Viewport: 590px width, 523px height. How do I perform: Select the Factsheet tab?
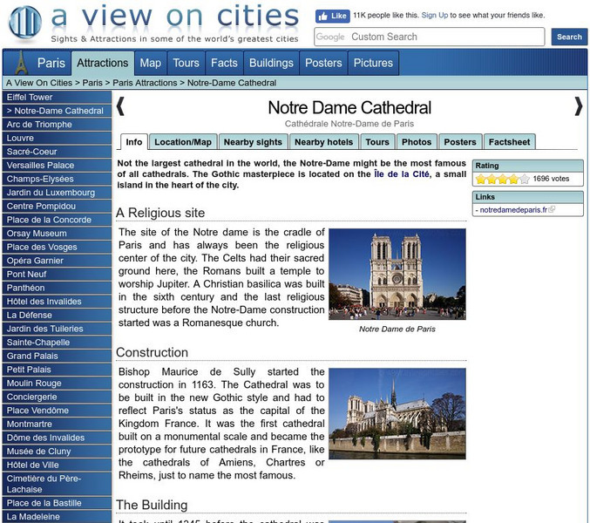tap(509, 142)
